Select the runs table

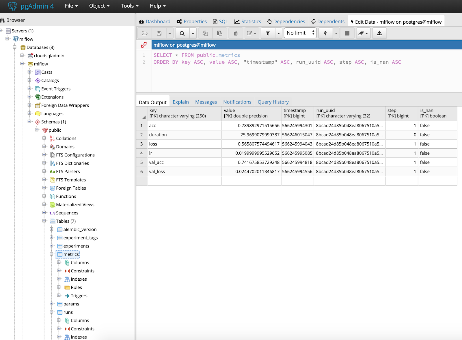68,312
